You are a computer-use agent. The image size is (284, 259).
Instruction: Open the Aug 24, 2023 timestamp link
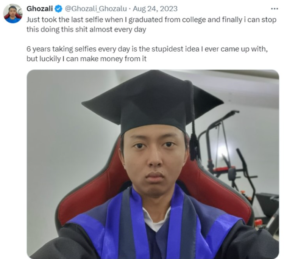click(155, 9)
